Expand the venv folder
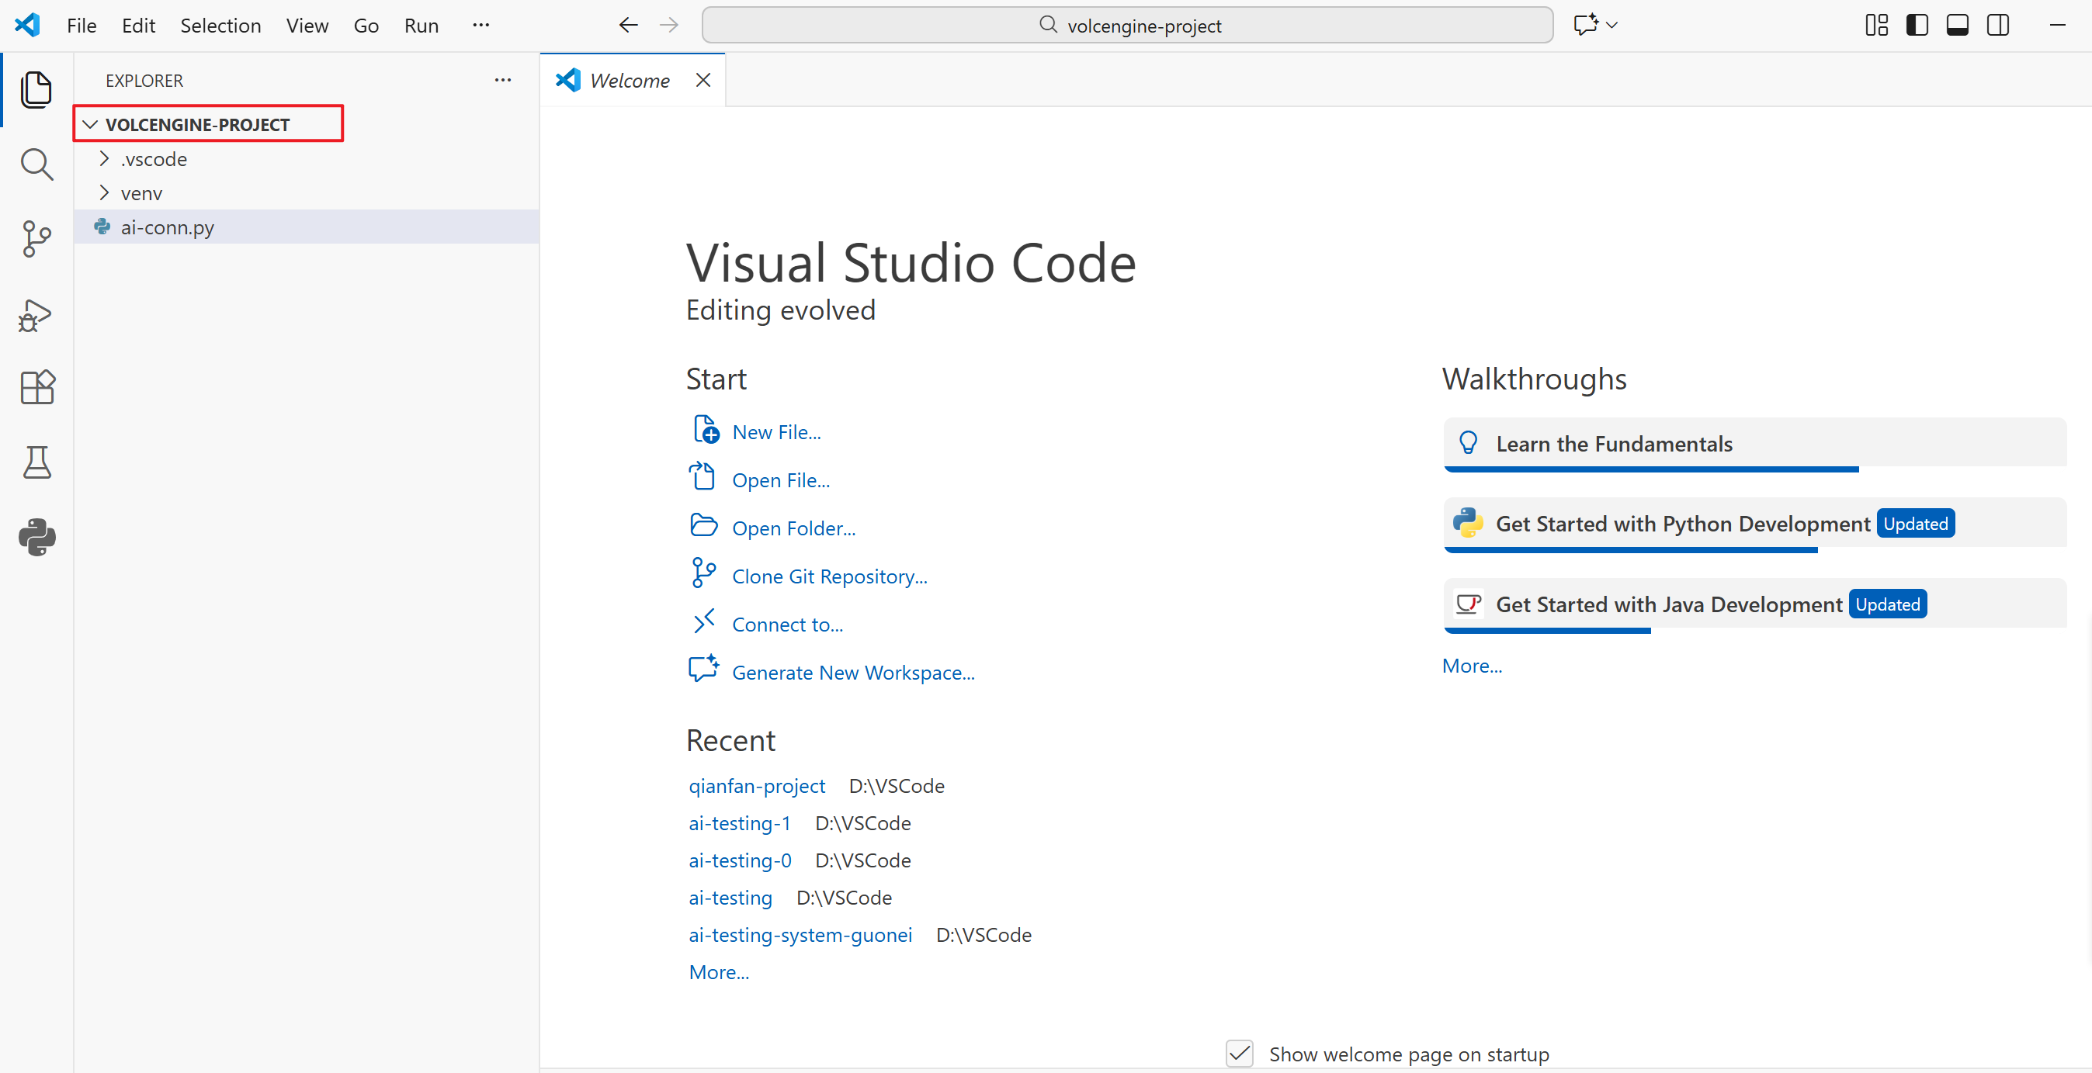Viewport: 2092px width, 1073px height. pos(141,193)
